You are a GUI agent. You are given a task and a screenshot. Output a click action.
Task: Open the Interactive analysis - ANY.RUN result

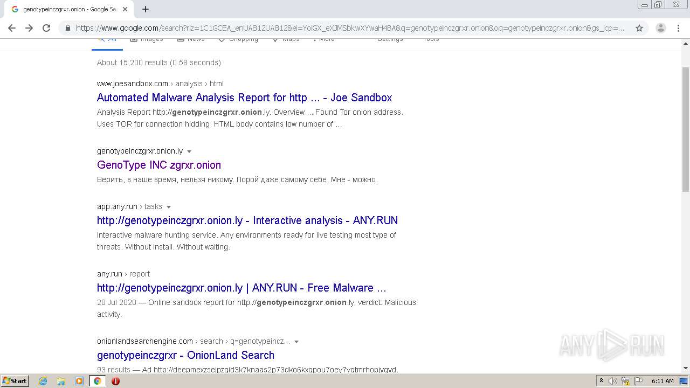[247, 220]
